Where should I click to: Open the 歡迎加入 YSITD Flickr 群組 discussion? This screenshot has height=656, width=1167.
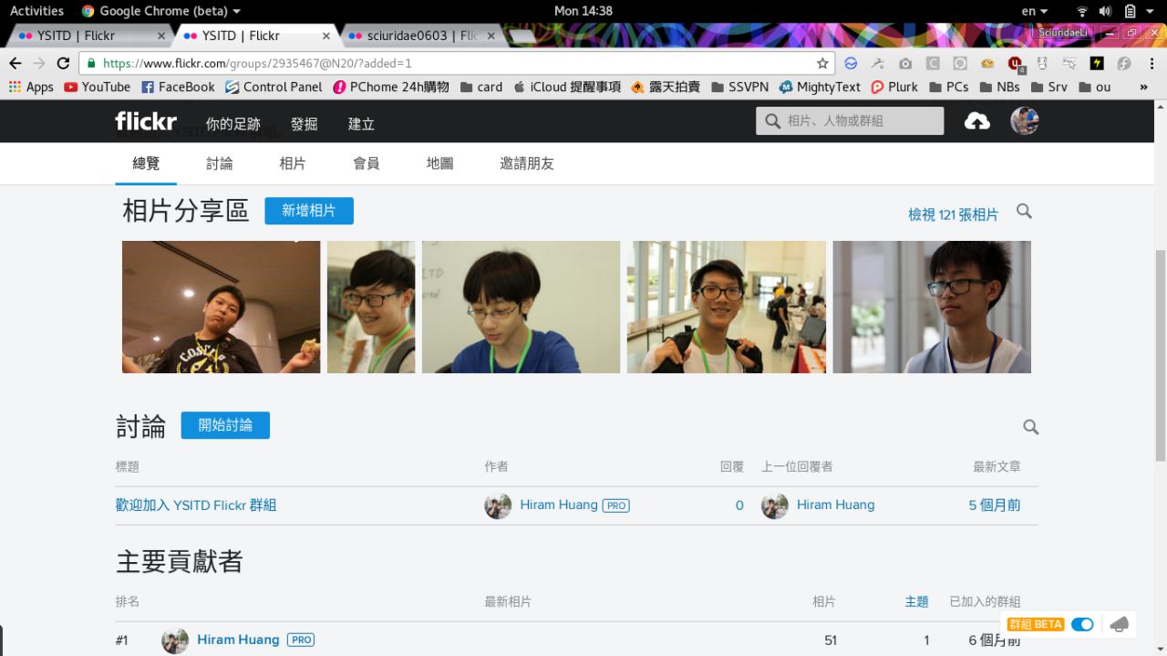[196, 505]
